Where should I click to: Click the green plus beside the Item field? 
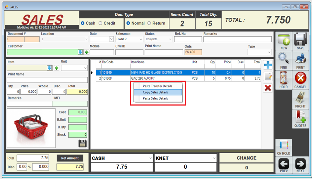point(57,68)
